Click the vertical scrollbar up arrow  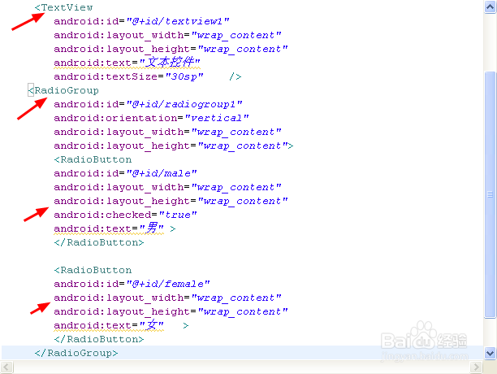[490, 7]
